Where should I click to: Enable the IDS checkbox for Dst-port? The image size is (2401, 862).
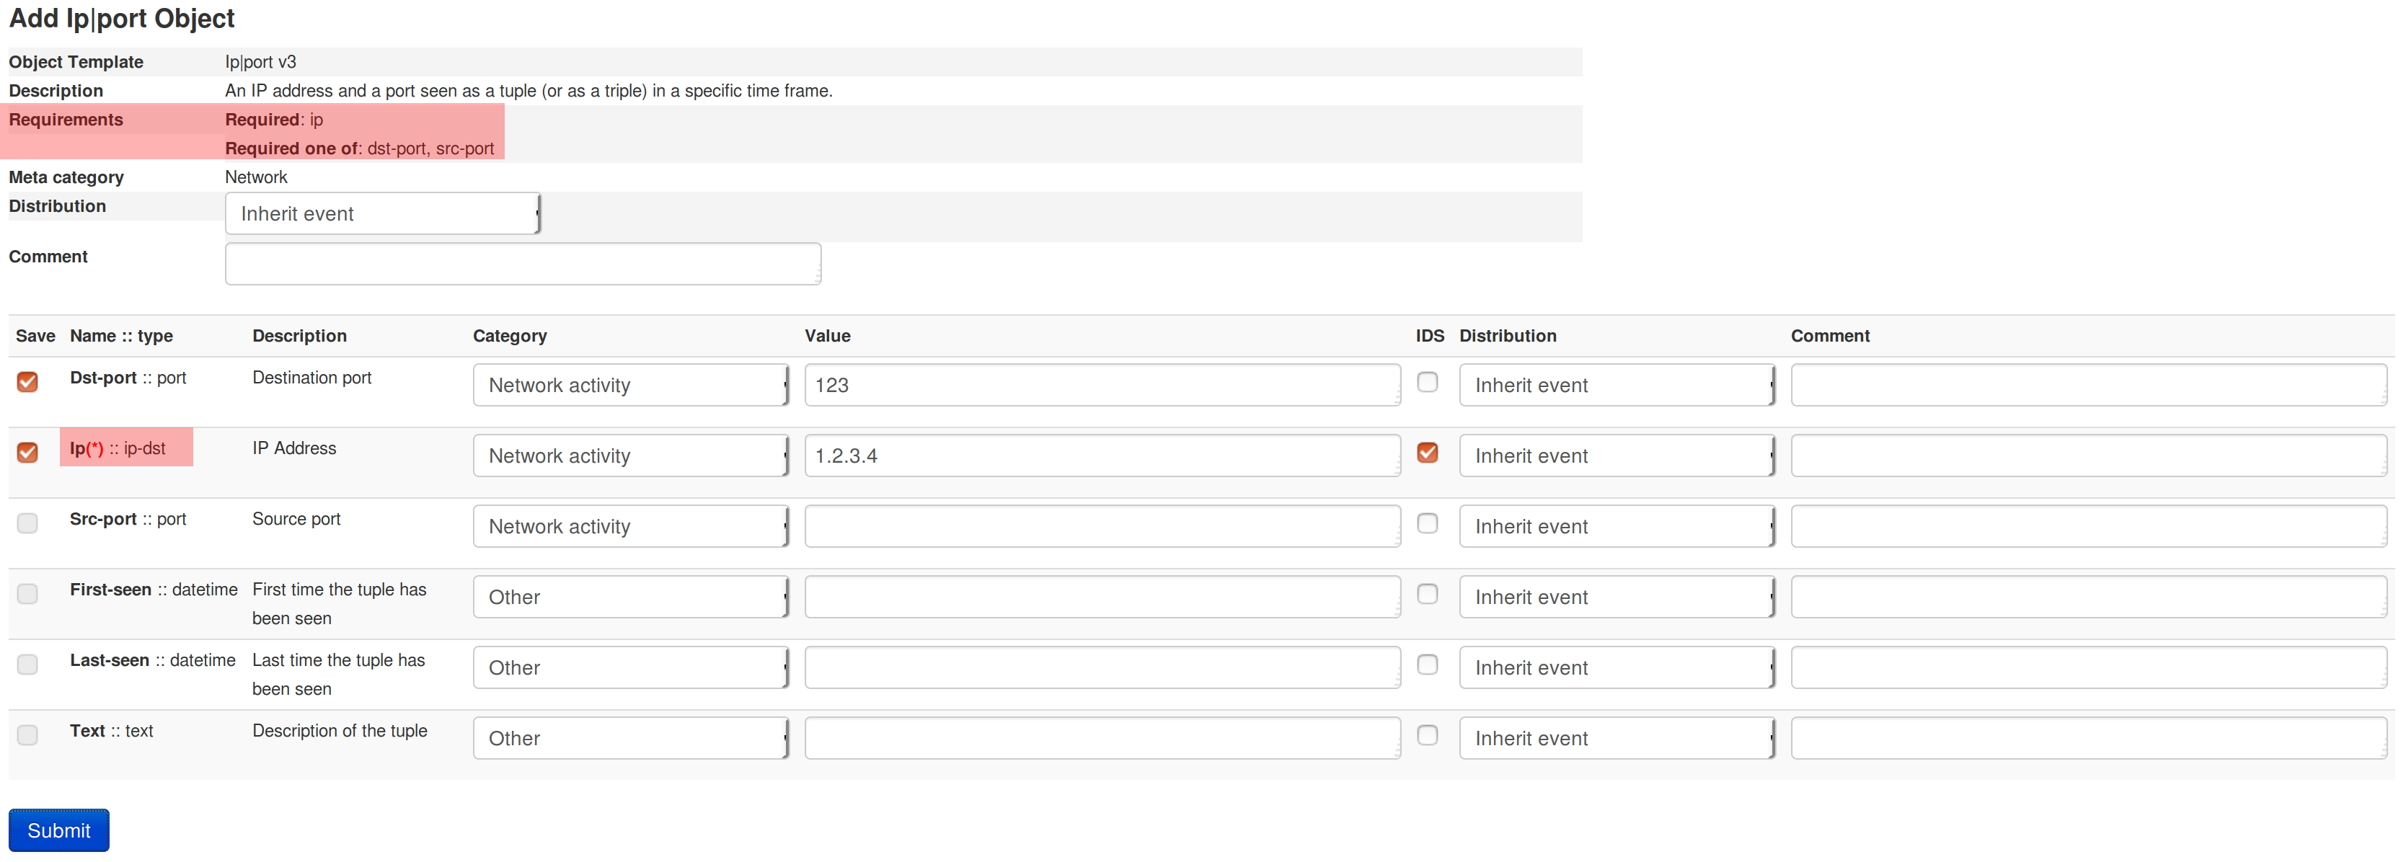coord(1428,382)
